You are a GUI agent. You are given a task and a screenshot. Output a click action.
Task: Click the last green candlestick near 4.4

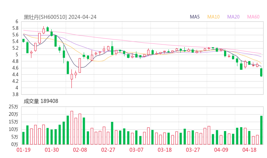261,72
